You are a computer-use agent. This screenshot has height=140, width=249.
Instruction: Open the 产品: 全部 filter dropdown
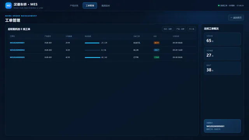180,29
